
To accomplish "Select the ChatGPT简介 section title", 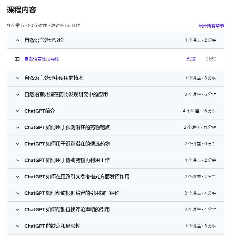I will point(40,111).
